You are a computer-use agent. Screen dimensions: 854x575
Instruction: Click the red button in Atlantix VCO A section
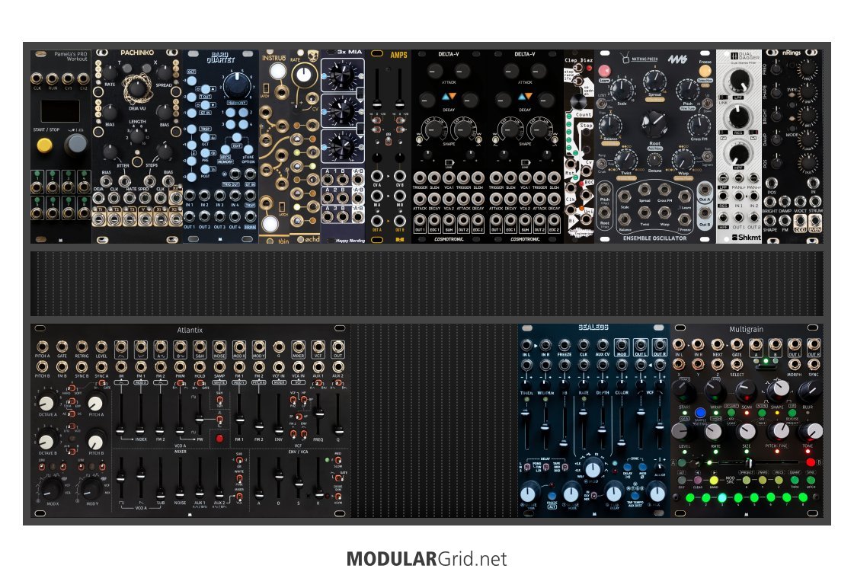tap(219, 439)
